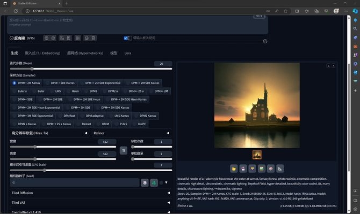The width and height of the screenshot is (360, 214).
Task: Open the output folder icon under image
Action: click(234, 168)
